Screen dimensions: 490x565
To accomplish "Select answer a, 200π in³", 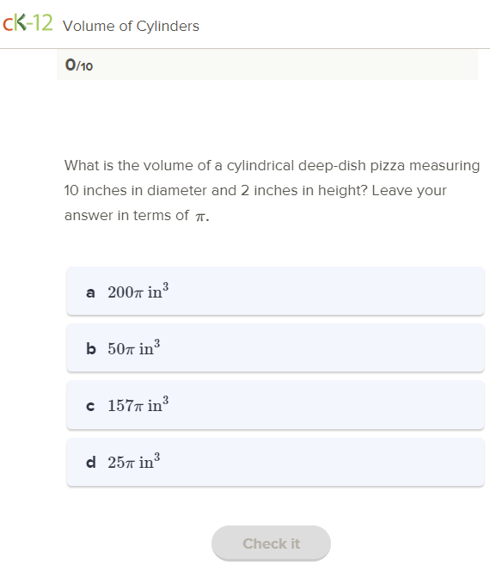I will pyautogui.click(x=275, y=292).
